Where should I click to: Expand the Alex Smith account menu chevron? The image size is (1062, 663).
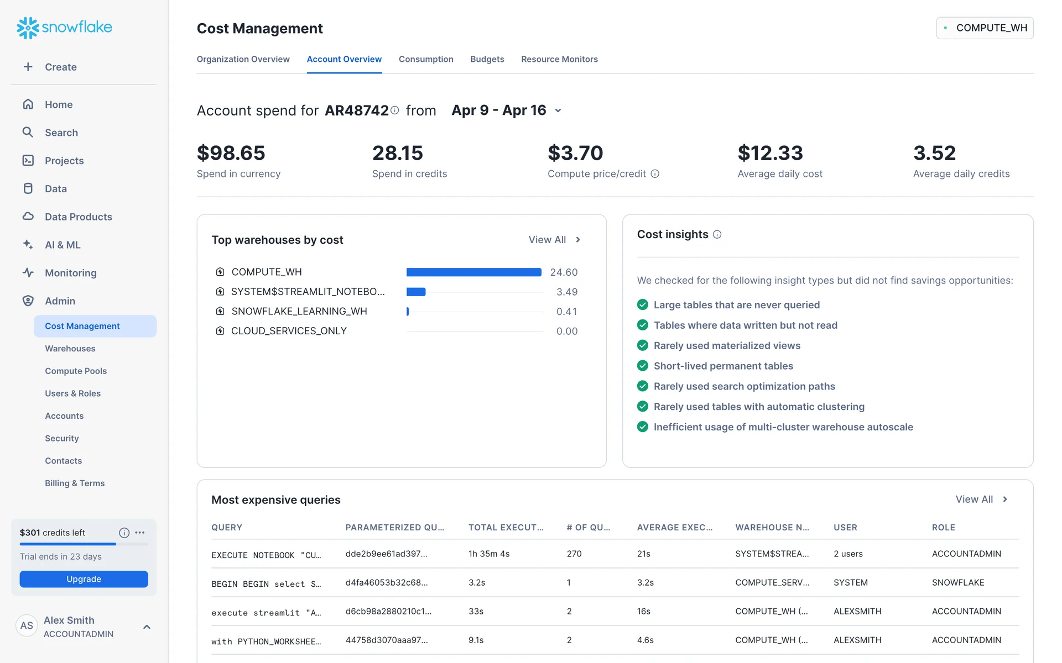147,627
